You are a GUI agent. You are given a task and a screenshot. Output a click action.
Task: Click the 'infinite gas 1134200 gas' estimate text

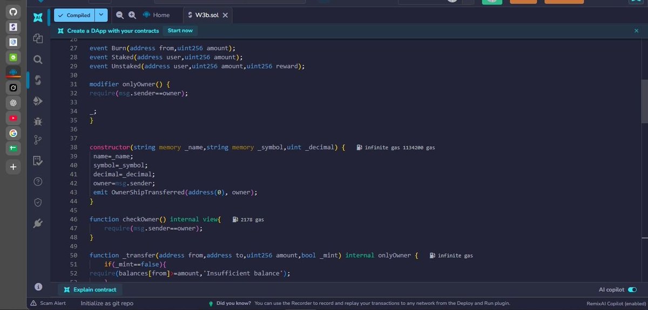400,147
